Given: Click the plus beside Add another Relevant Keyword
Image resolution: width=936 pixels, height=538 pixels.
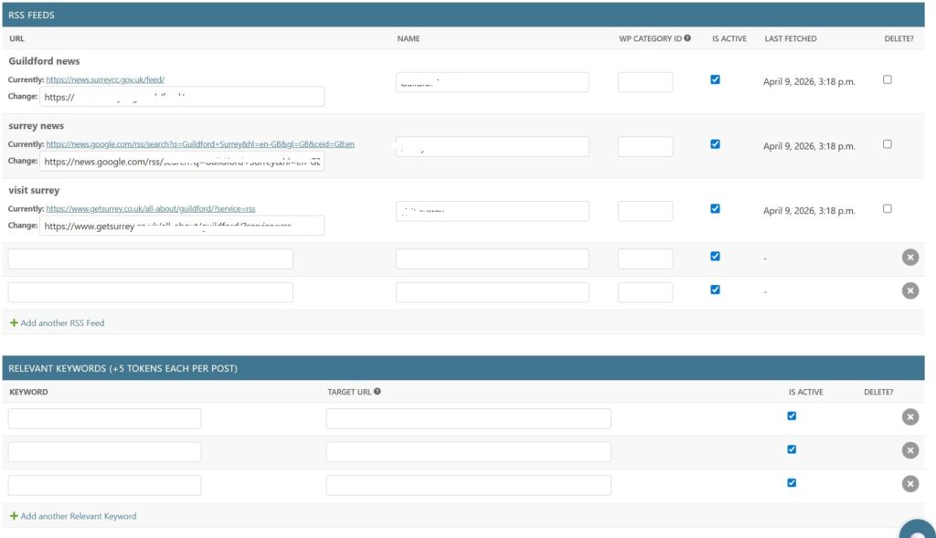Looking at the screenshot, I should (14, 516).
